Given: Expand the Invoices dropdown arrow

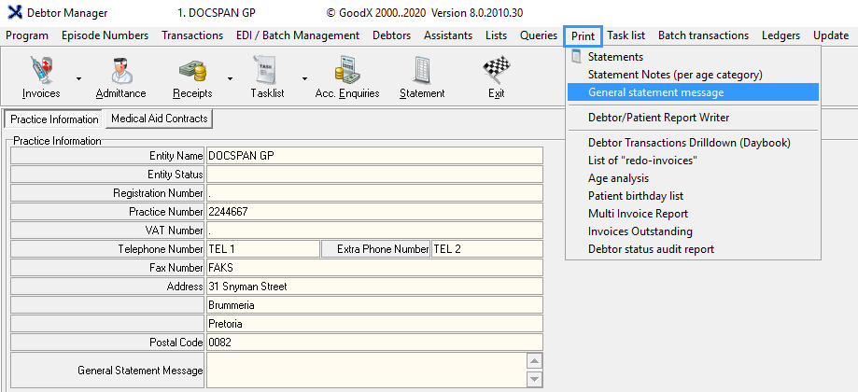Looking at the screenshot, I should coord(78,78).
